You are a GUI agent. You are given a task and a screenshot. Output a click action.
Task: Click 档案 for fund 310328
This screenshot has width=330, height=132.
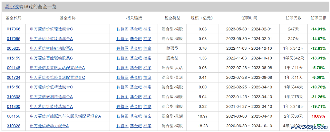click(147, 126)
